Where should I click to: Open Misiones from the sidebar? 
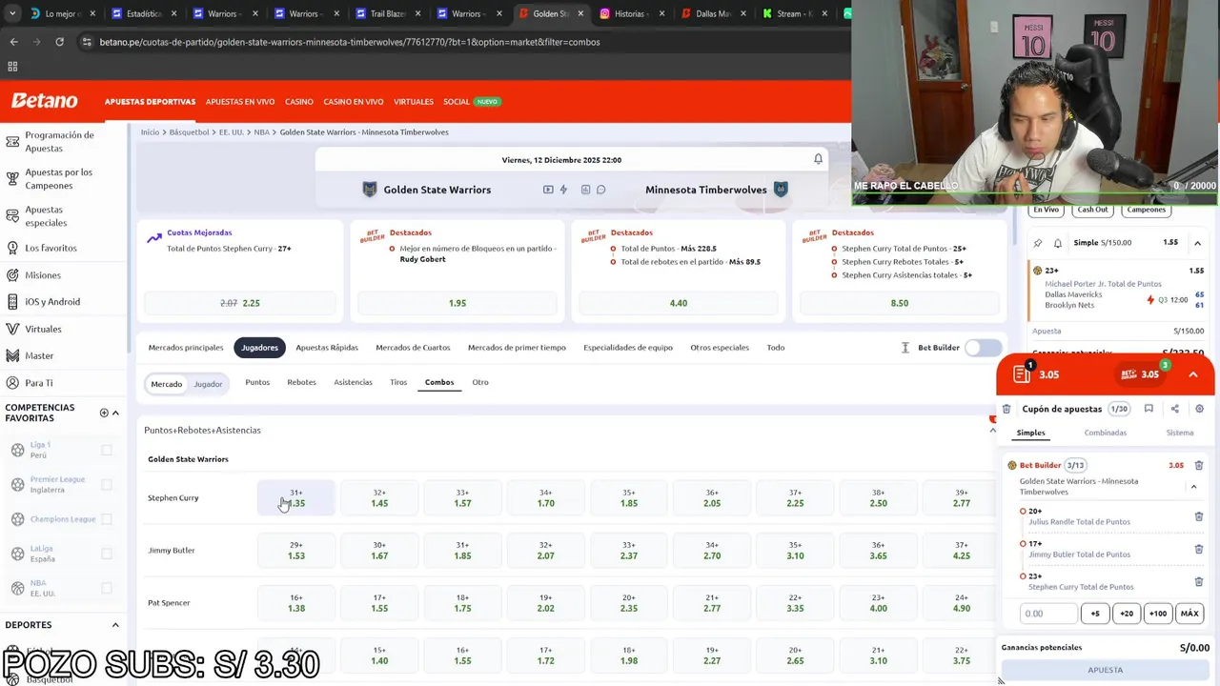click(43, 275)
